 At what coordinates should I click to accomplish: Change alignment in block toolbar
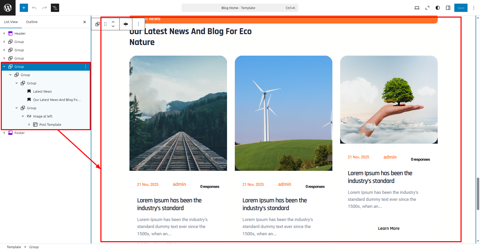point(126,24)
